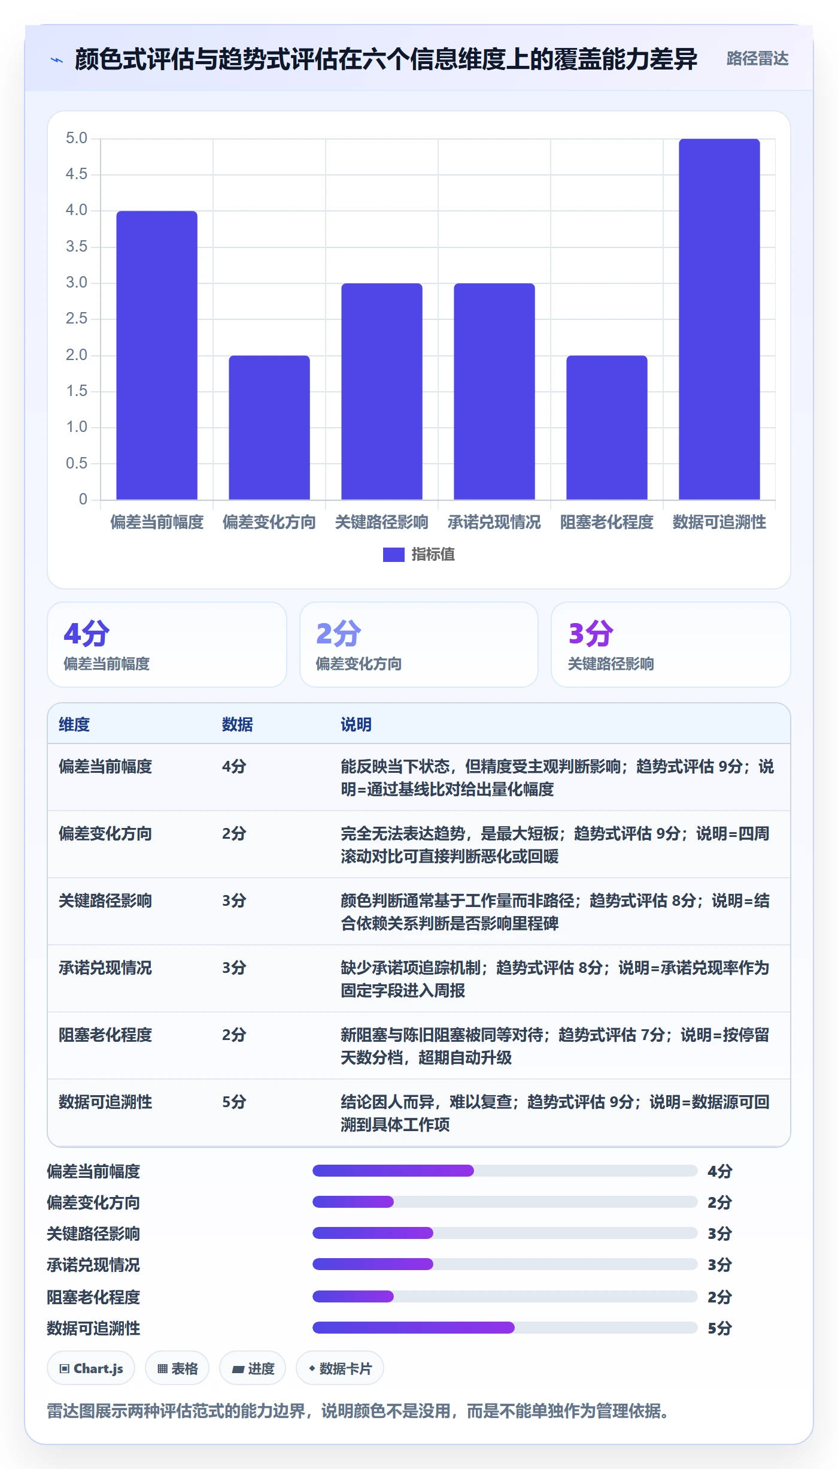Click the 偏差变化方向 bar in chart
838x1469 pixels.
coord(269,427)
